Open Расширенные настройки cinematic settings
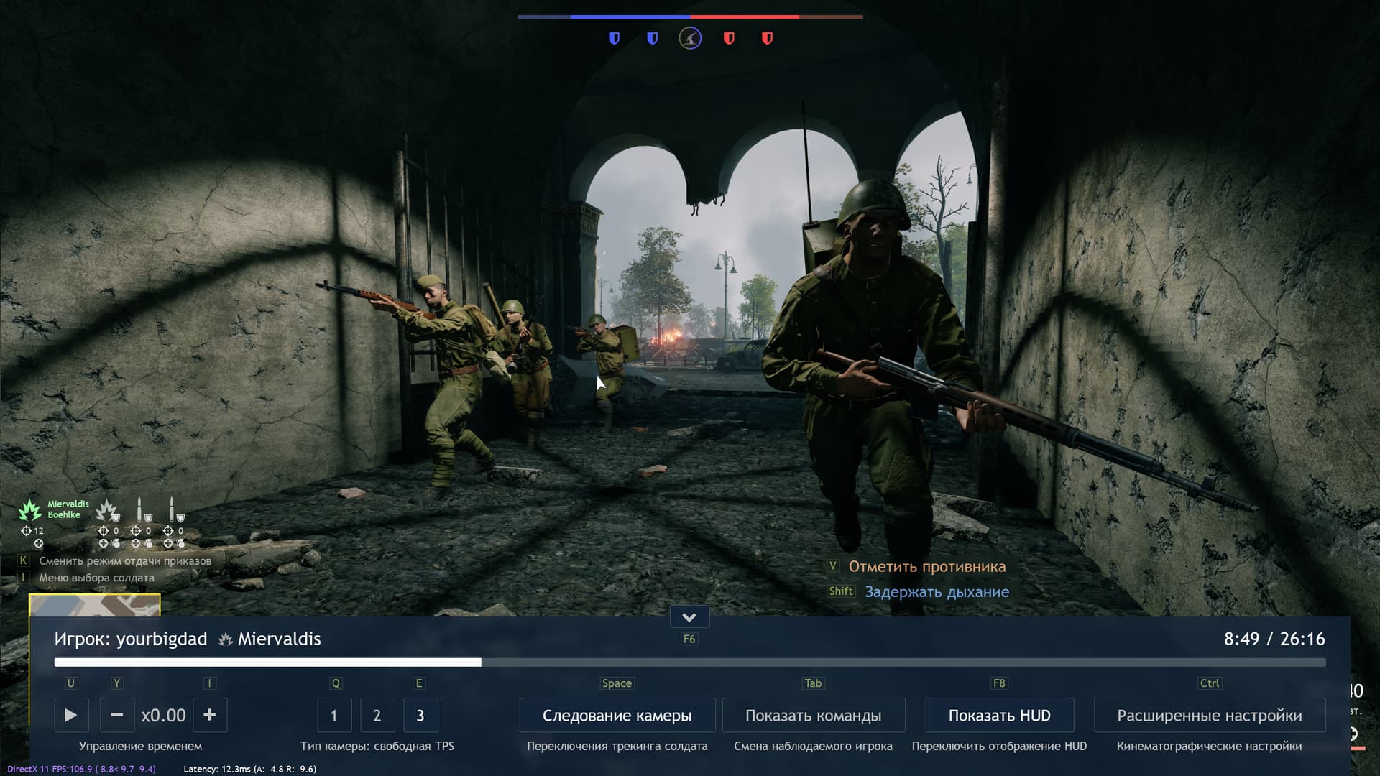Viewport: 1380px width, 776px height. pyautogui.click(x=1209, y=715)
